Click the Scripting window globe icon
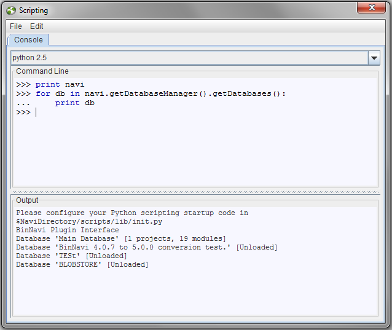The image size is (392, 330). 11,10
